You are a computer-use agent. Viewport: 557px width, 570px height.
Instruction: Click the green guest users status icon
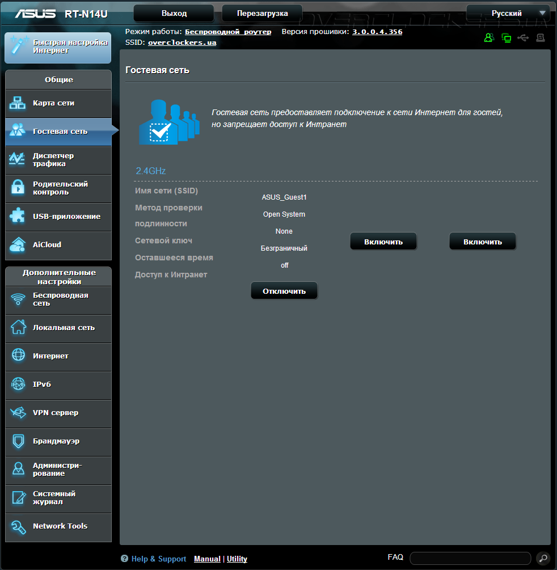point(489,37)
